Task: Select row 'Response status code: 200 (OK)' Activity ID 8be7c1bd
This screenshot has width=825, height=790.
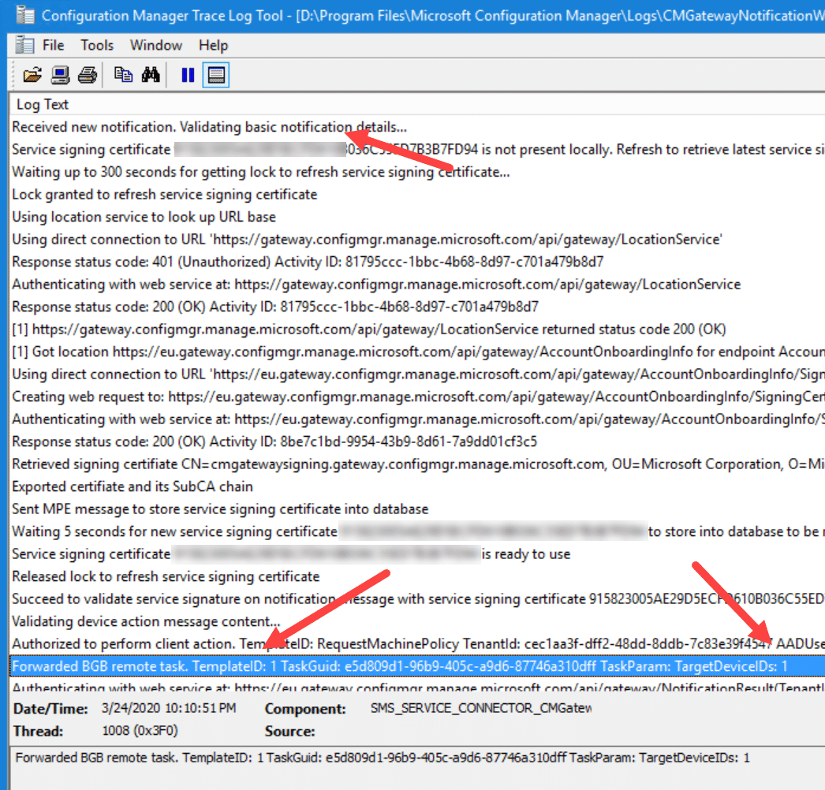Action: [x=418, y=442]
